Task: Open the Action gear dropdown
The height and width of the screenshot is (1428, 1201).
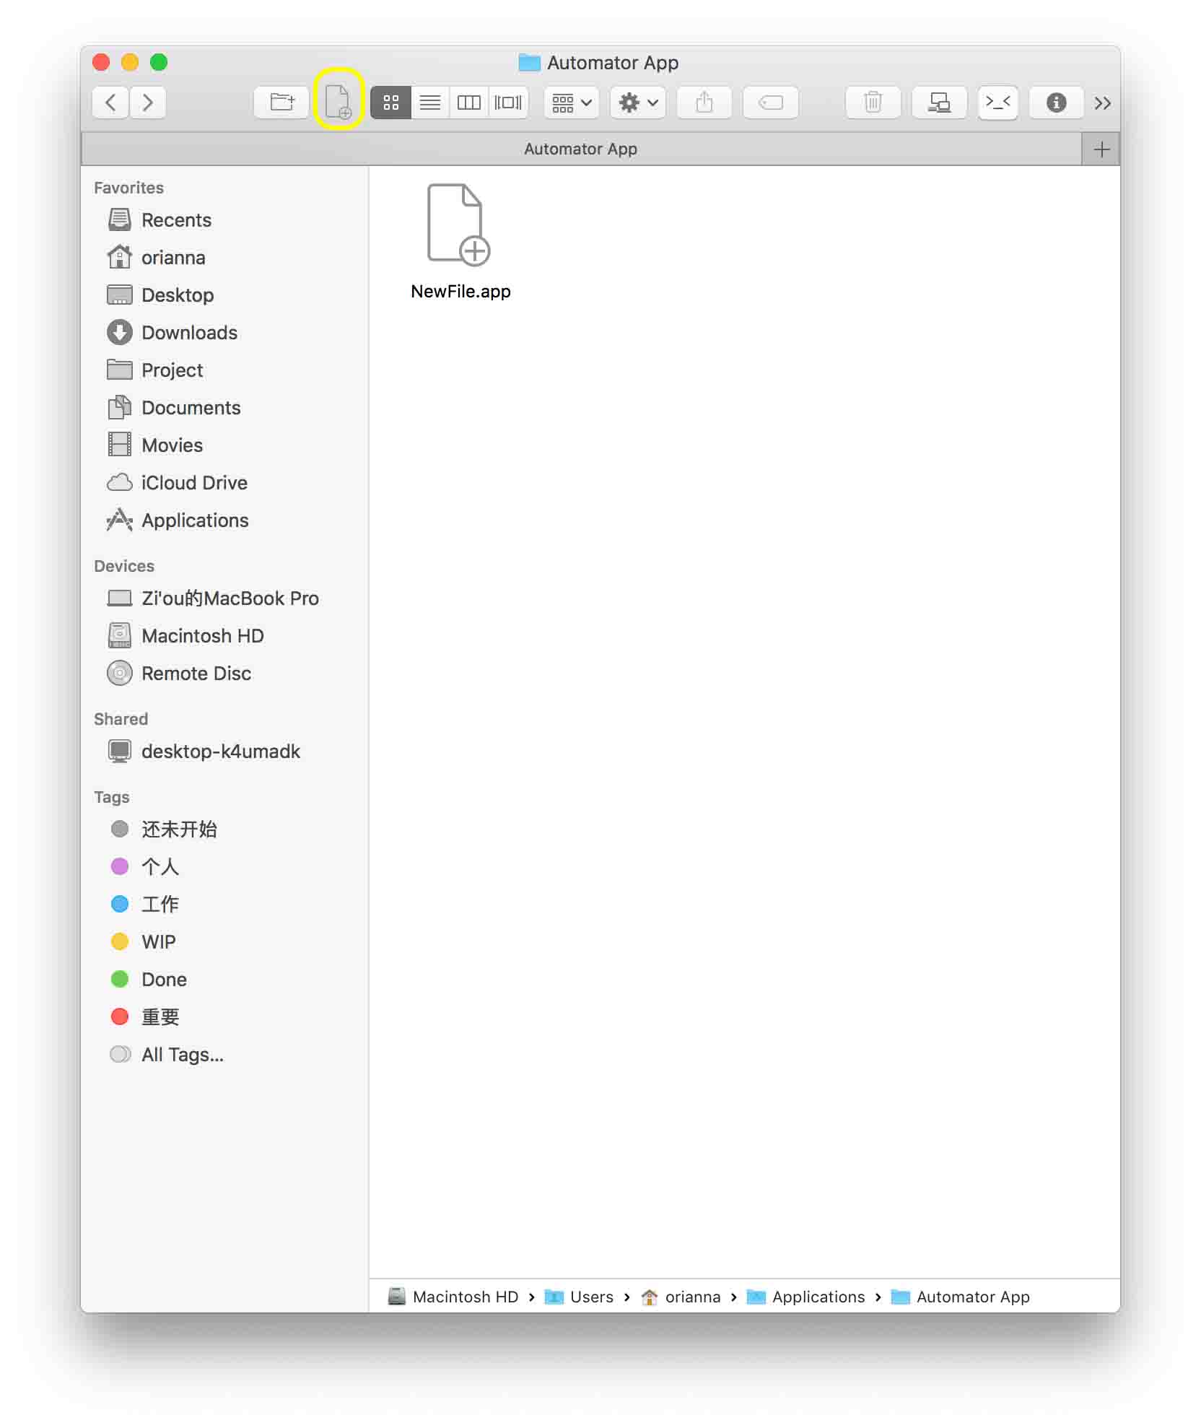Action: coord(638,103)
